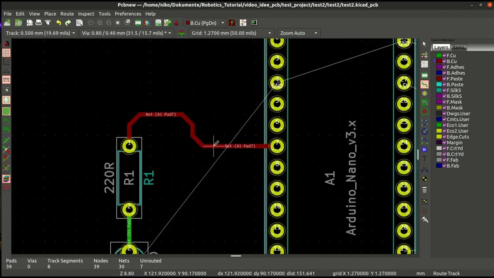Open the Track width dropdown
The image size is (494, 278).
(x=41, y=33)
